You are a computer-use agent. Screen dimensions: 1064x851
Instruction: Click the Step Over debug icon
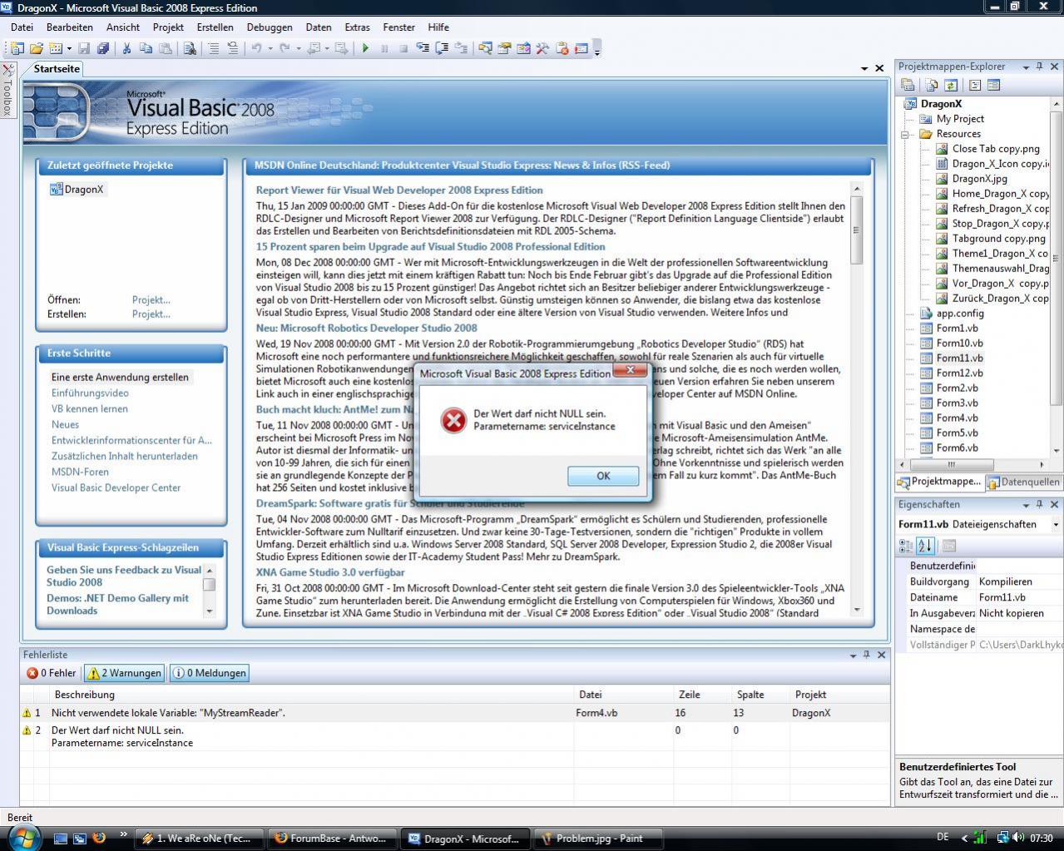pos(442,48)
